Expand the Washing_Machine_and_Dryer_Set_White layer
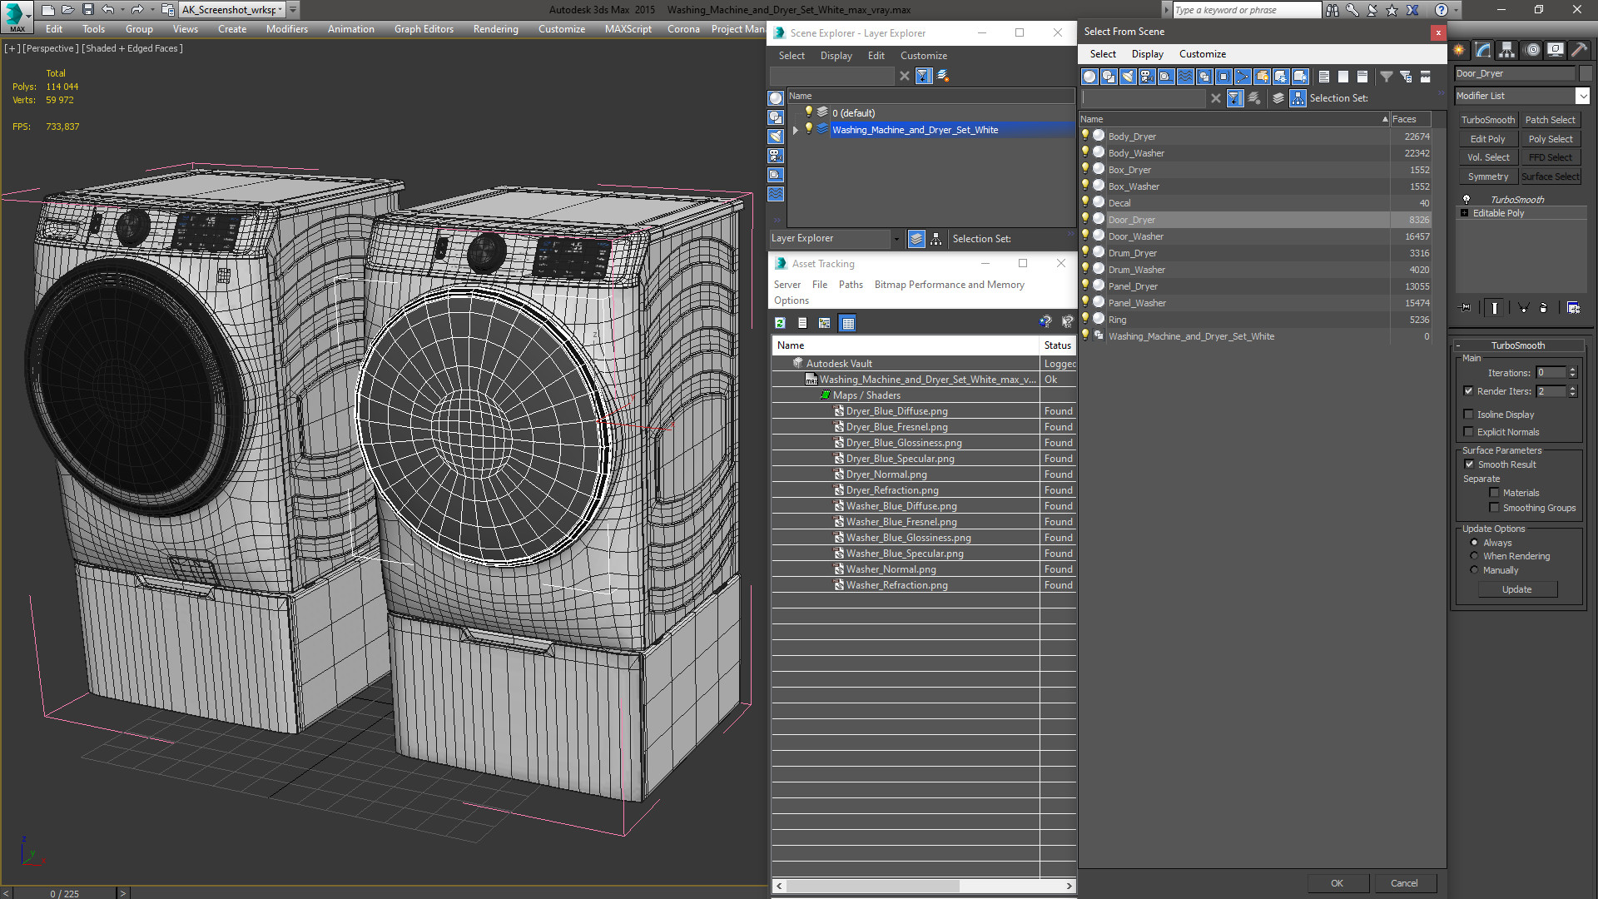The width and height of the screenshot is (1598, 899). click(x=796, y=130)
